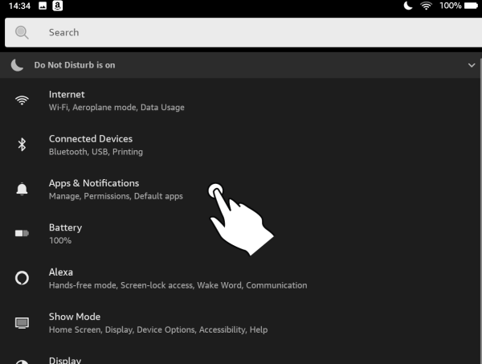The width and height of the screenshot is (482, 364).
Task: Select 'Manage, Permissions, Default apps' subtitle
Action: tap(116, 196)
